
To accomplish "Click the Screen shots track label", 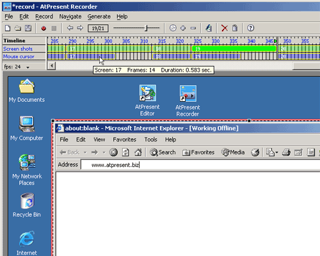I will [x=18, y=49].
